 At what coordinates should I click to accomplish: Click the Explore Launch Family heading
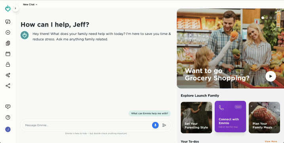[200, 96]
